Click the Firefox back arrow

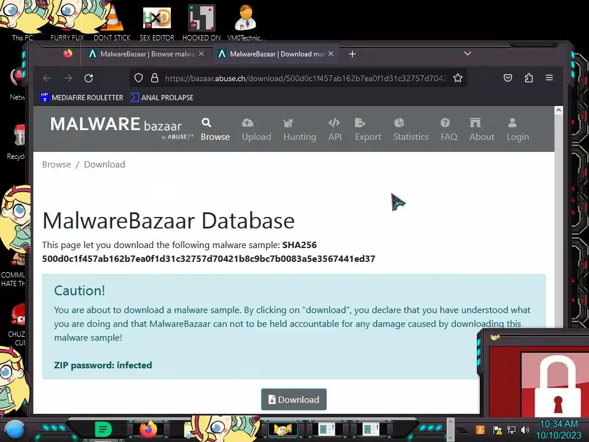(47, 78)
